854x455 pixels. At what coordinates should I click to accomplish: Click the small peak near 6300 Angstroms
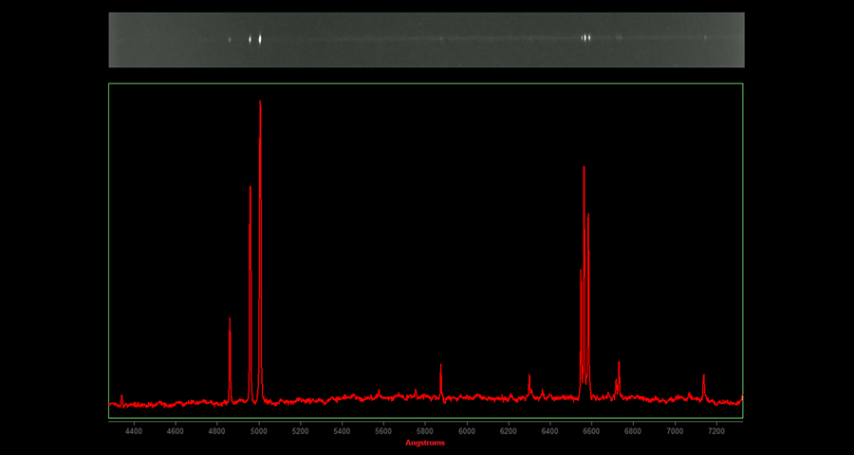(529, 378)
